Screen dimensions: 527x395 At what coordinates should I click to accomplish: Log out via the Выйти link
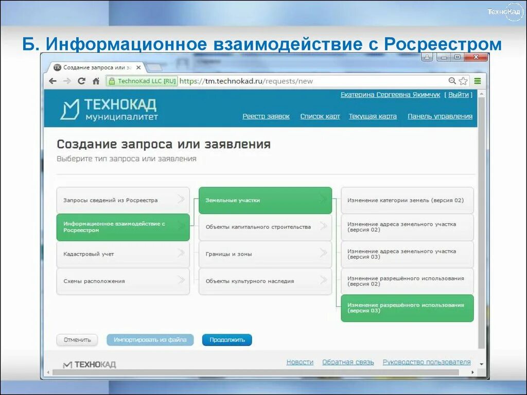coord(459,95)
